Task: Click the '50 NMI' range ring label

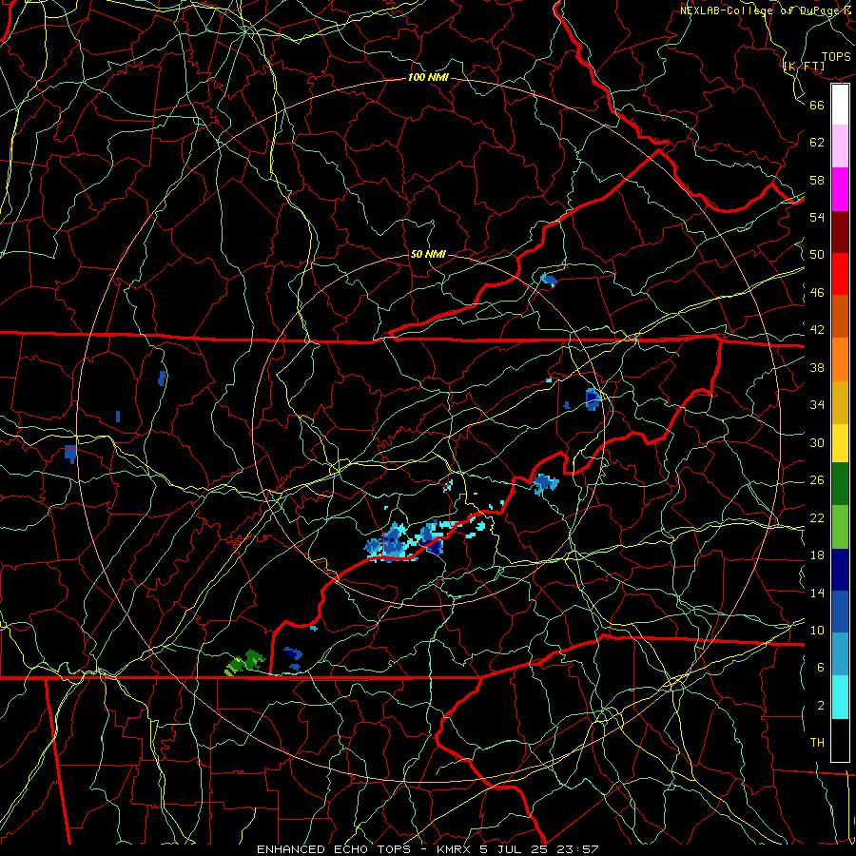Action: [428, 254]
